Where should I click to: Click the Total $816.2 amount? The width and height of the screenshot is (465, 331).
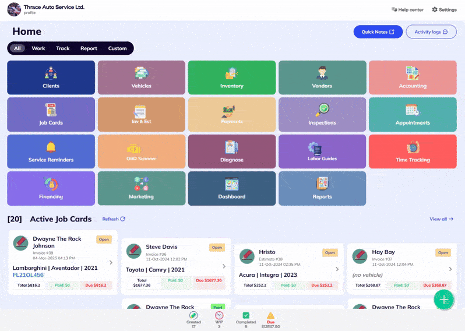pos(29,286)
